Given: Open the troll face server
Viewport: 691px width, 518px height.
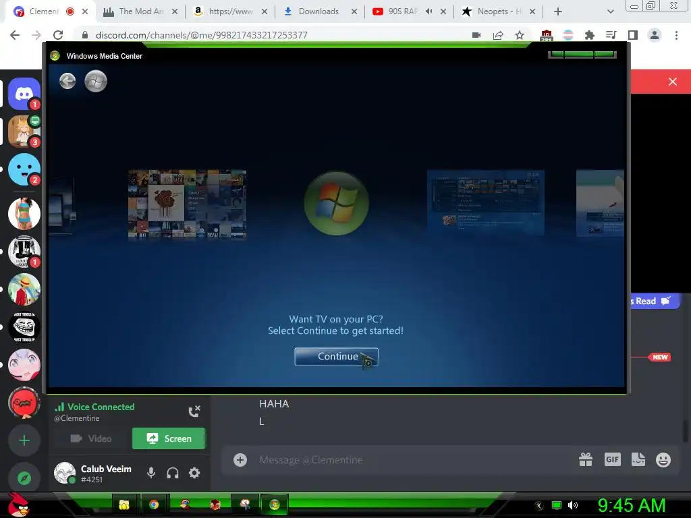Looking at the screenshot, I should [24, 327].
